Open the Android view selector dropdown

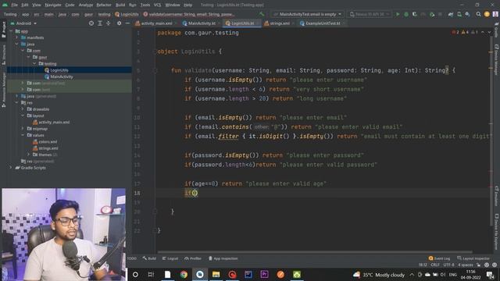(x=23, y=23)
